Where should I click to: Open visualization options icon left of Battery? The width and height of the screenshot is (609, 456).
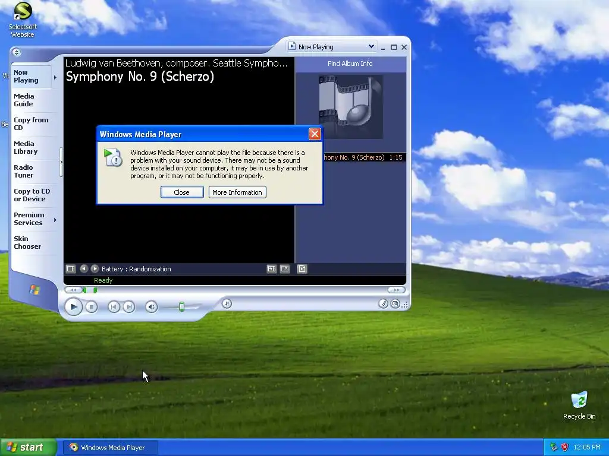[x=71, y=269]
